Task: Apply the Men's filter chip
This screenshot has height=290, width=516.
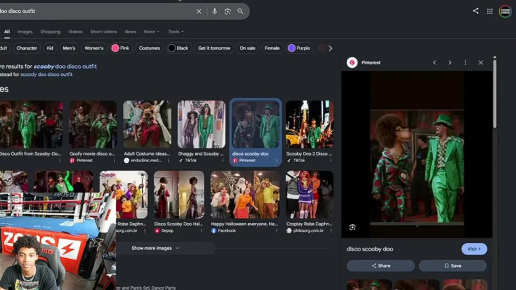Action: [x=69, y=48]
